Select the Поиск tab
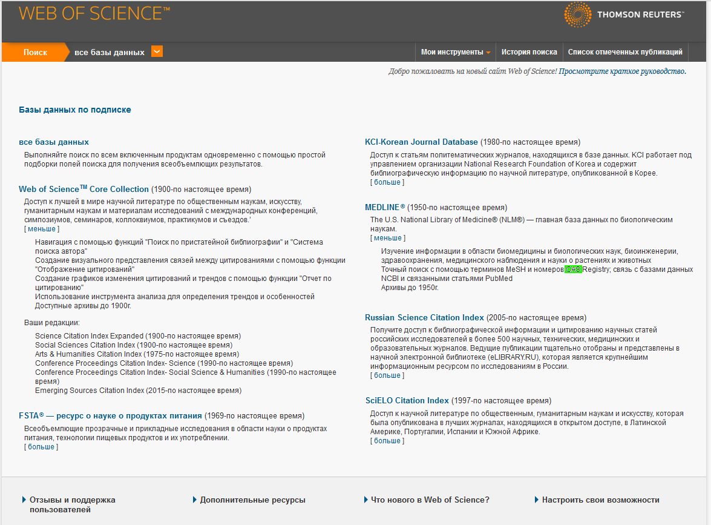This screenshot has width=711, height=525. (x=35, y=52)
